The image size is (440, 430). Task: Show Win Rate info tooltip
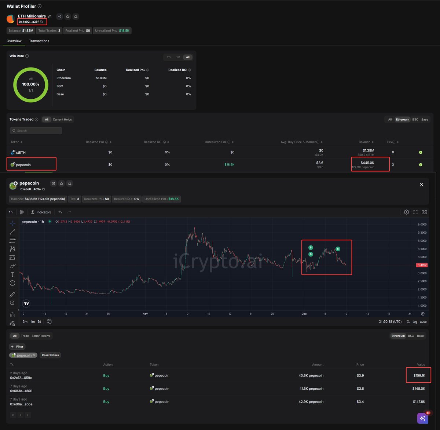tap(27, 56)
